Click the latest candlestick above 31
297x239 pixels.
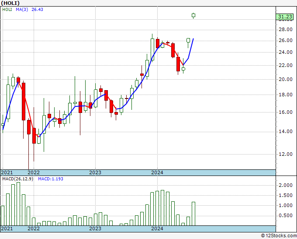[193, 15]
